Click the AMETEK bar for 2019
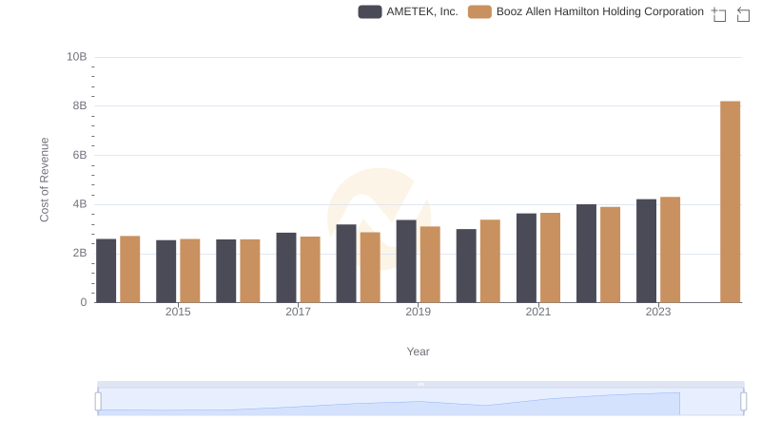The height and width of the screenshot is (438, 761). pyautogui.click(x=406, y=261)
